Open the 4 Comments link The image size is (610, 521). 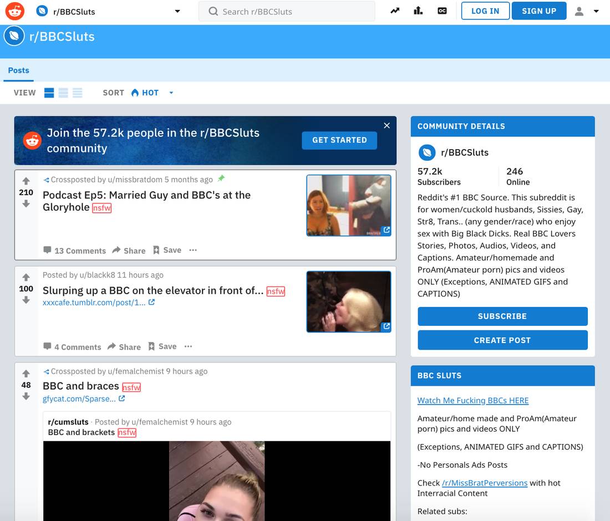pyautogui.click(x=72, y=347)
